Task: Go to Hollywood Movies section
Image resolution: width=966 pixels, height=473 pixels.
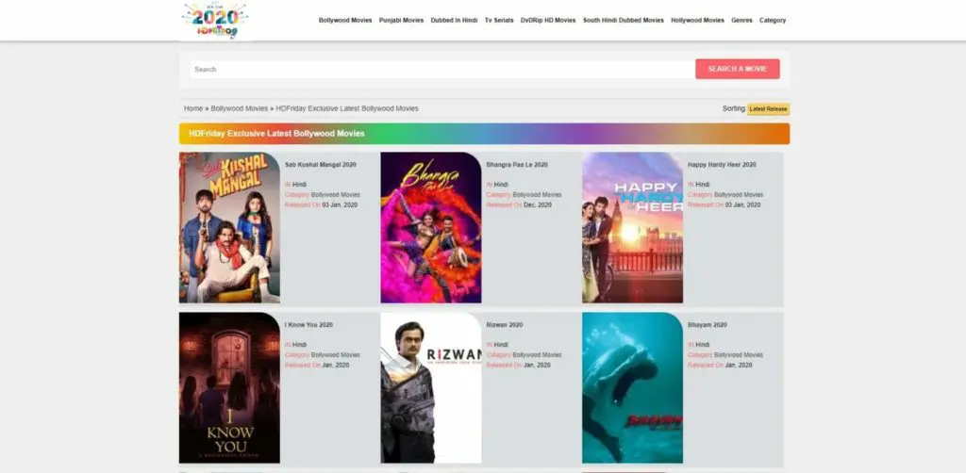Action: coord(697,21)
